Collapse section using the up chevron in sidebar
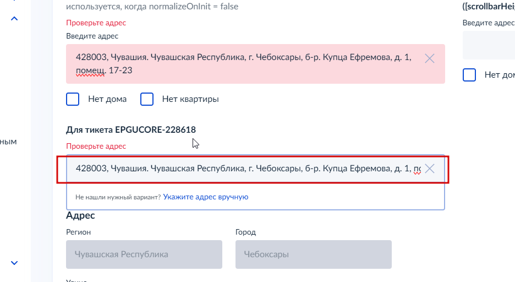 [x=14, y=19]
